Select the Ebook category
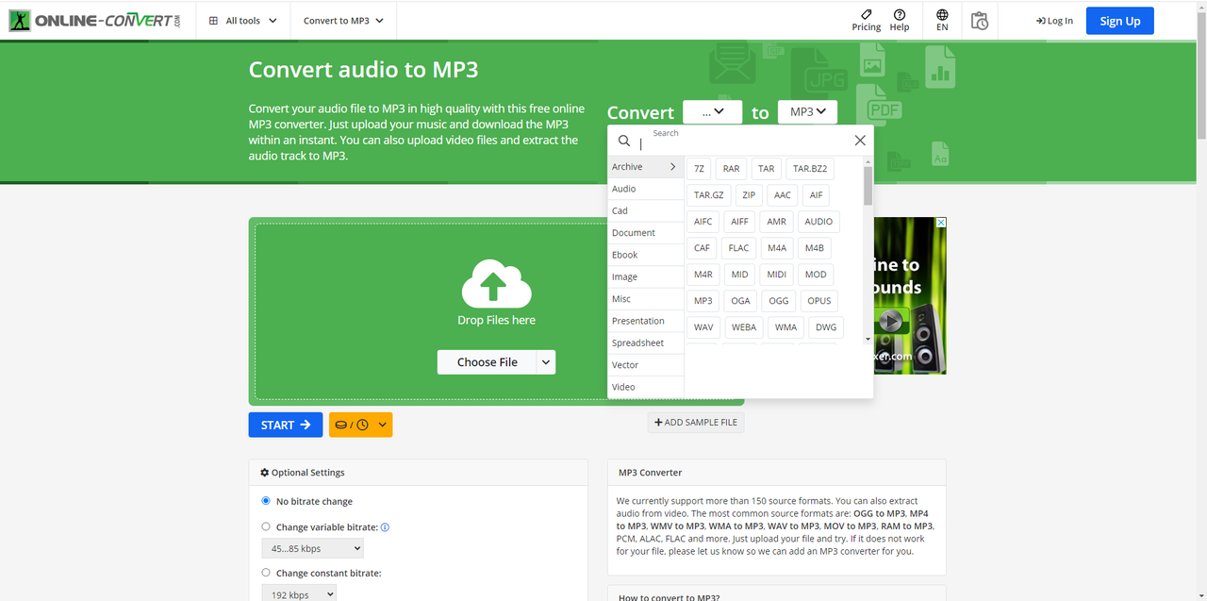The image size is (1207, 601). (x=645, y=255)
